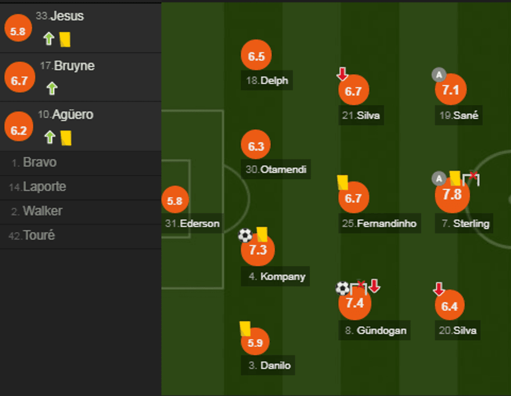This screenshot has height=396, width=511.
Task: Open Ederson's 5.8 rating badge
Action: click(175, 200)
